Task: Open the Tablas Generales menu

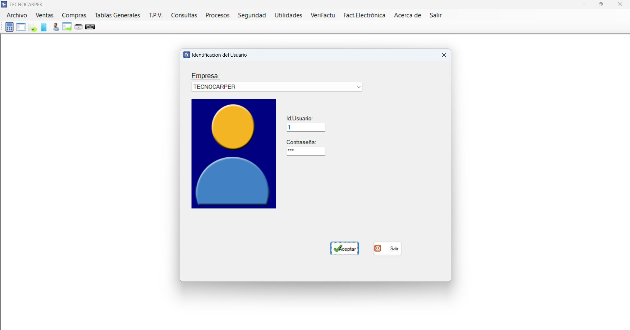Action: point(117,15)
